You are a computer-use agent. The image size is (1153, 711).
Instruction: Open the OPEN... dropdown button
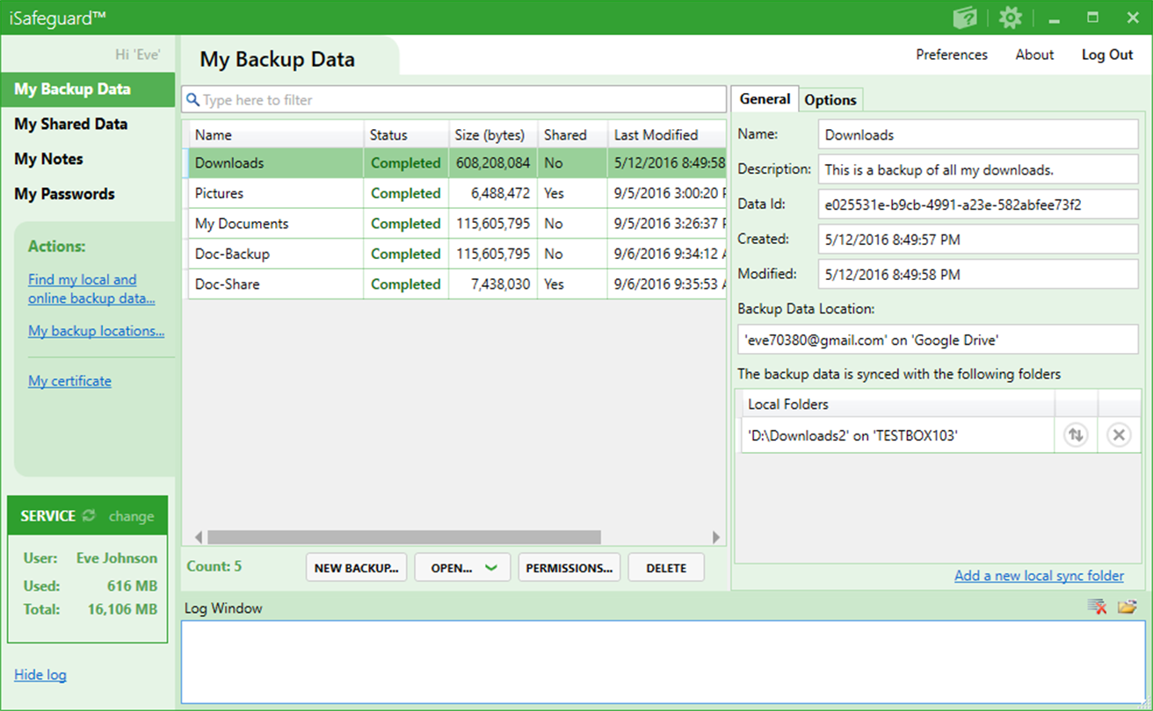tap(463, 568)
